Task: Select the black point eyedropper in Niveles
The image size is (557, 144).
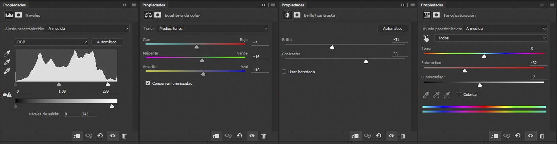Action: point(7,54)
